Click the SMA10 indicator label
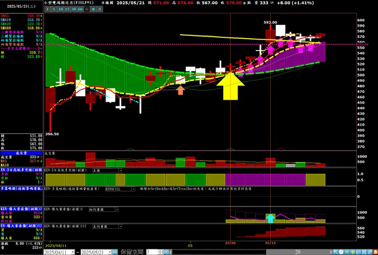This screenshot has height=255, width=378. [x=6, y=20]
